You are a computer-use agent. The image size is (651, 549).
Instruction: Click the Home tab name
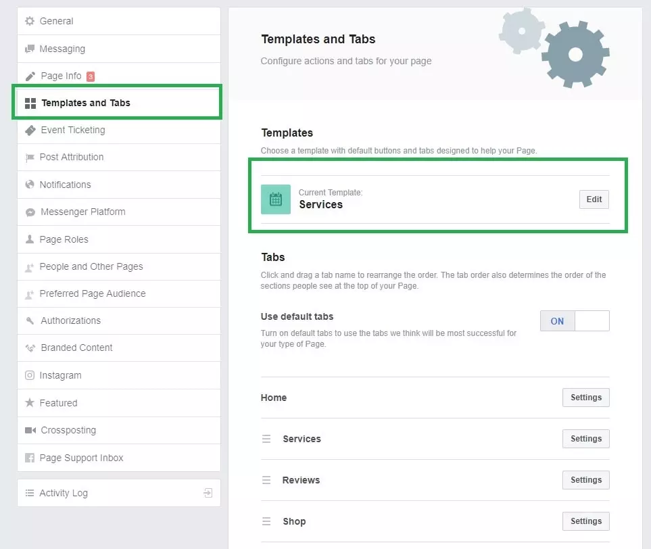(x=274, y=398)
